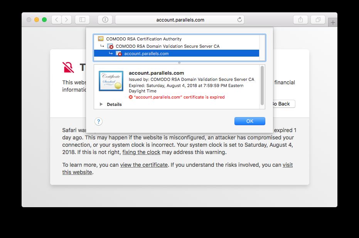Click the green zoom window button
359x238 pixels.
(x=44, y=20)
